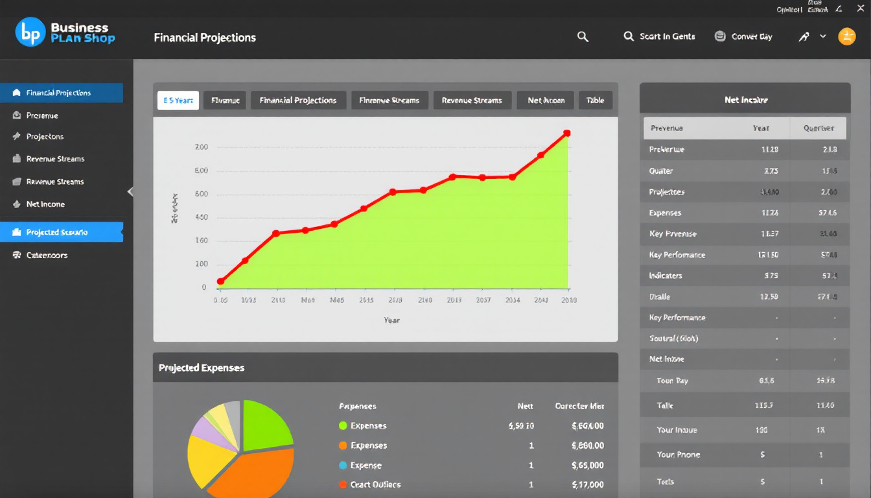Click the Prevenue sidebar icon
871x498 pixels.
coord(17,115)
